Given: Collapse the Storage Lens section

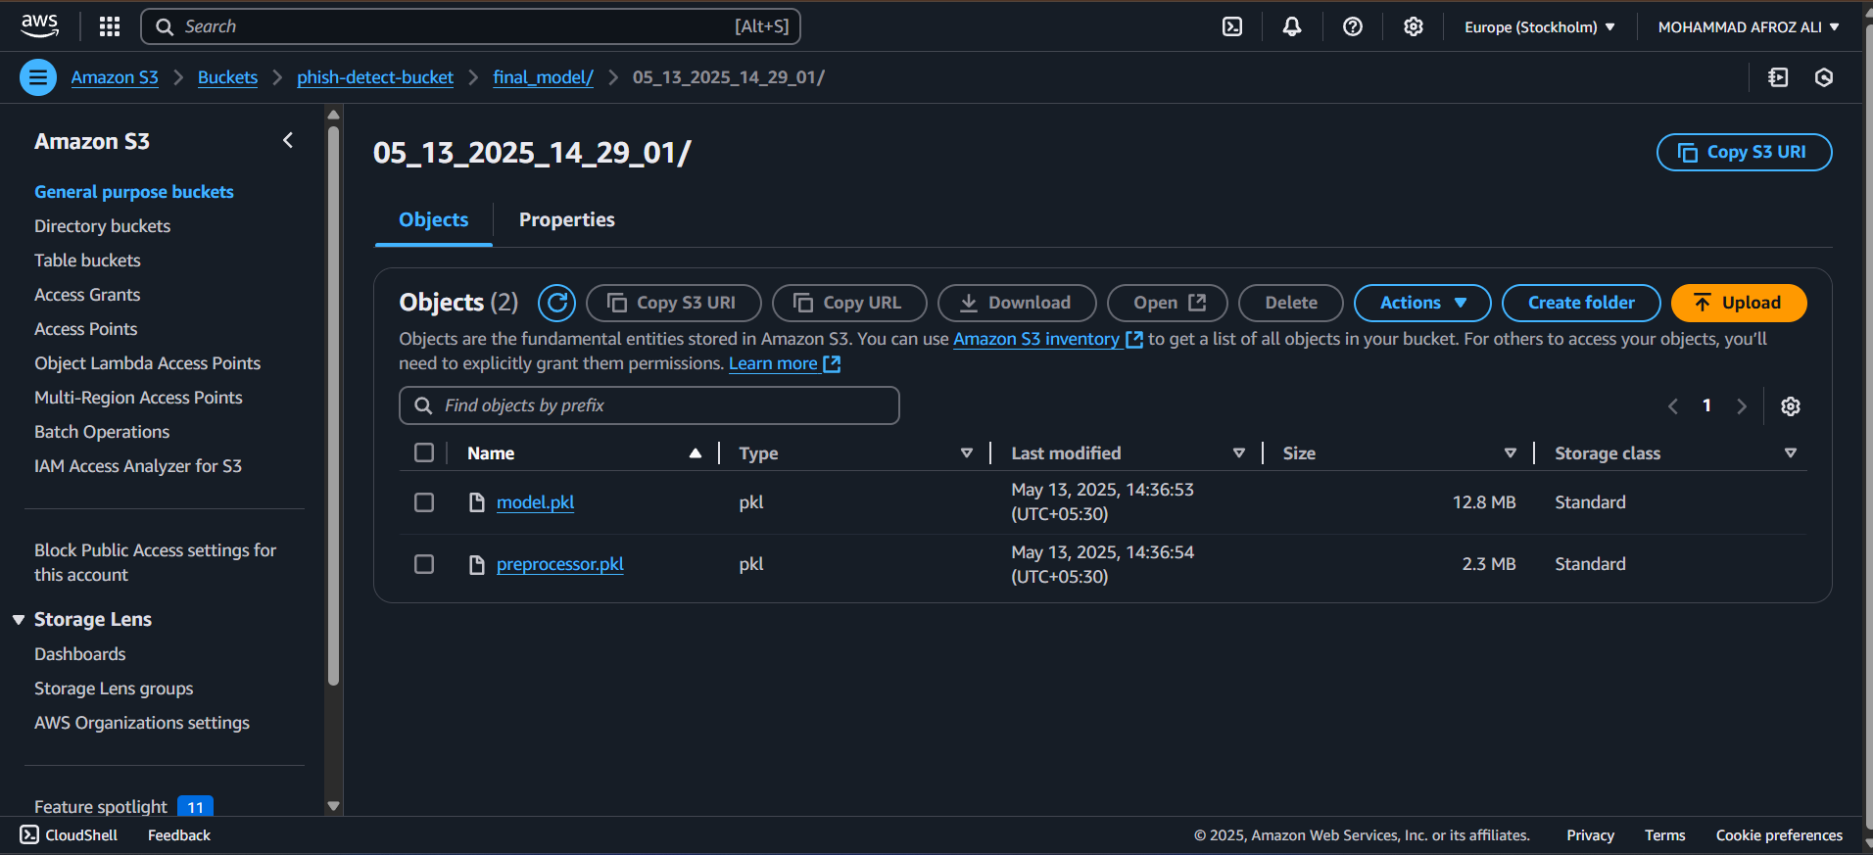Looking at the screenshot, I should 19,620.
